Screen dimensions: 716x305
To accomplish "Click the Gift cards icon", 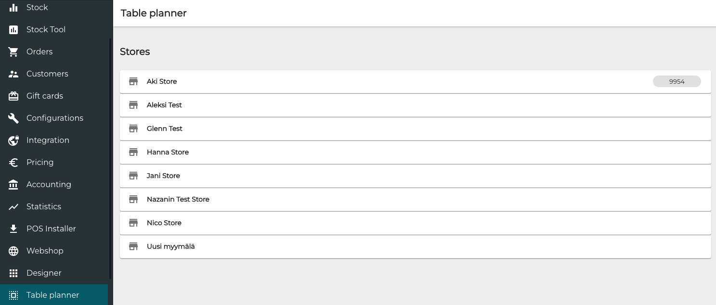I will [x=13, y=96].
